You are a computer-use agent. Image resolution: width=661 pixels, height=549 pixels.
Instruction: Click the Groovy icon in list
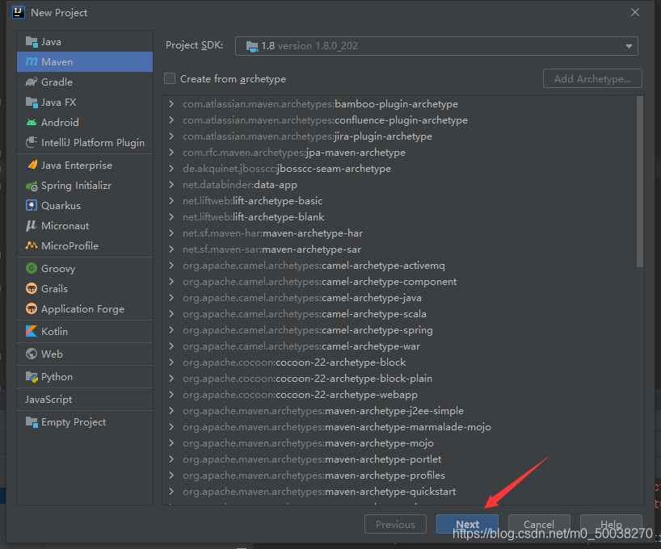[32, 269]
